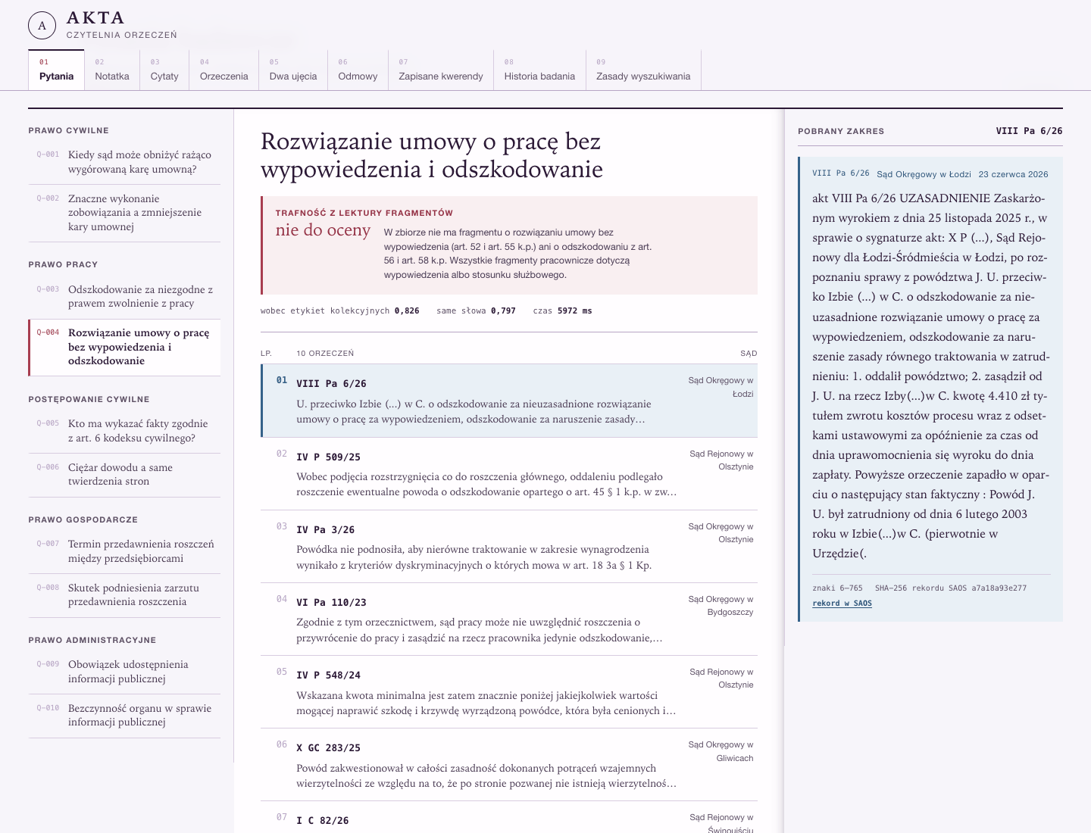Viewport: 1091px width, 833px height.
Task: Click the 'znaki 6–765' range text
Action: (x=837, y=588)
